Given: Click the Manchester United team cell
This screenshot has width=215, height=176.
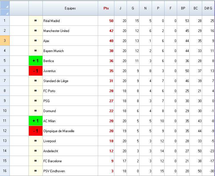Looking at the screenshot, I should (70, 31).
